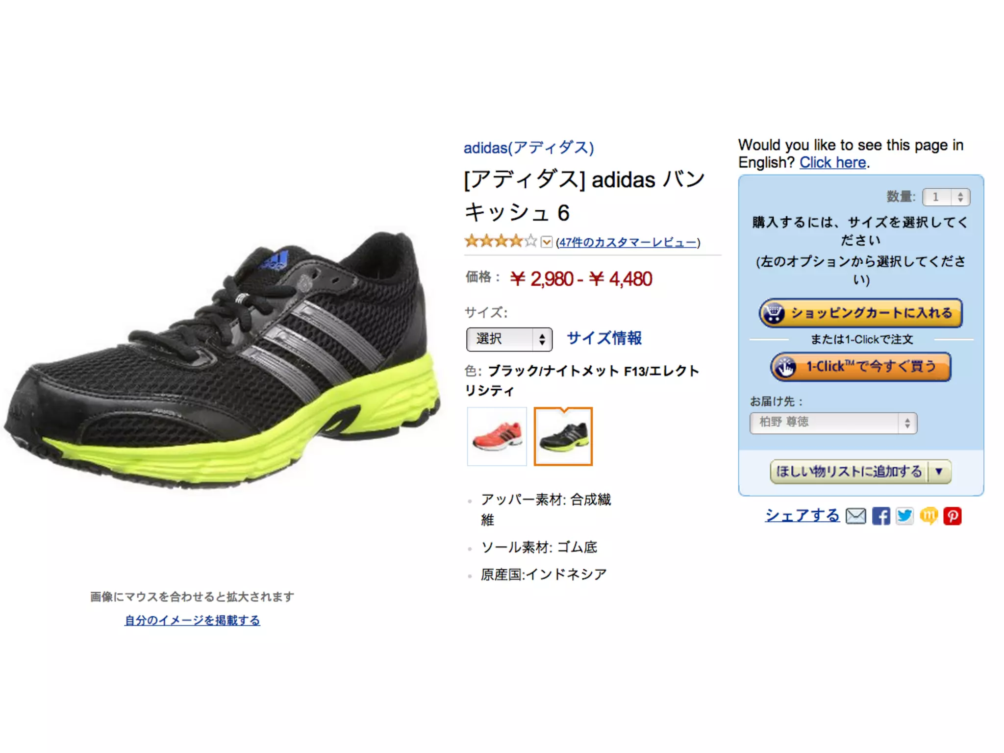This screenshot has width=1004, height=753.
Task: Share product on Twitter icon
Action: coord(905,516)
